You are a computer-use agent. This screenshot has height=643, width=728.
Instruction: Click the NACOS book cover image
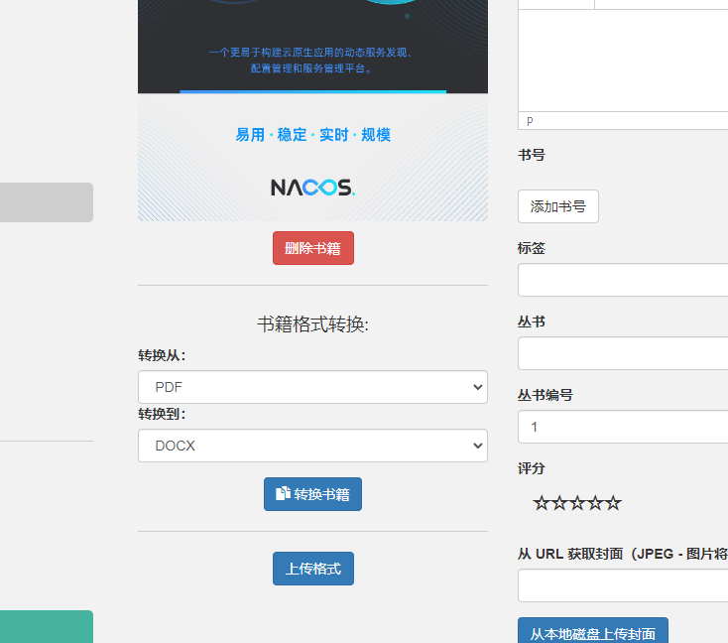coord(312,110)
